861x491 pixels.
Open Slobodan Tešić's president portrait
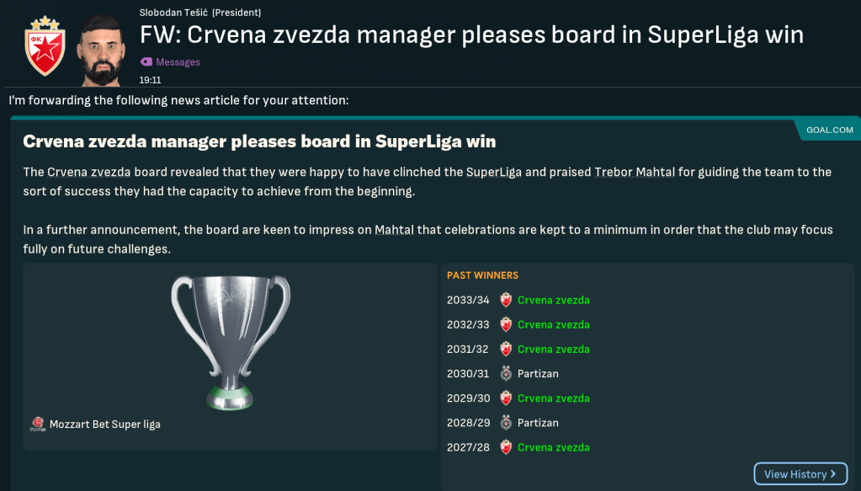[105, 47]
